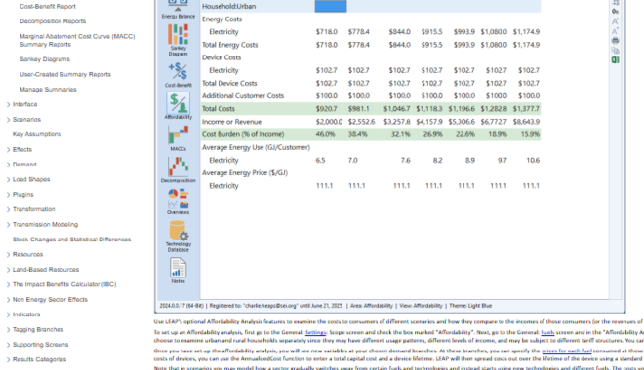Expand the Transmission Modeling section
The width and height of the screenshot is (644, 370).
point(8,225)
